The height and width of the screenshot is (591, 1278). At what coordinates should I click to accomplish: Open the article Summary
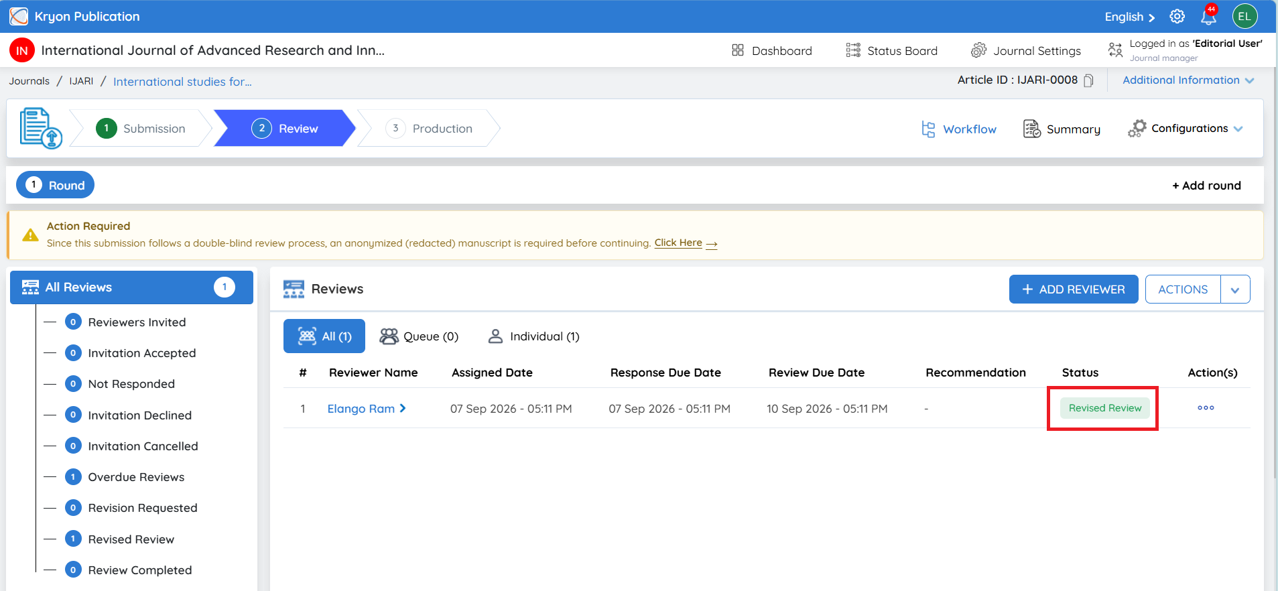coord(1062,129)
